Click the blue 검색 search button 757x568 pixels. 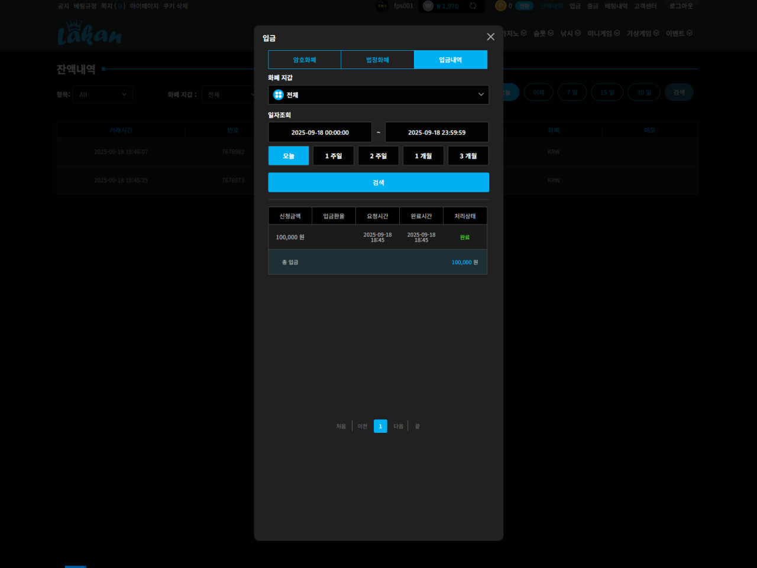pos(378,182)
